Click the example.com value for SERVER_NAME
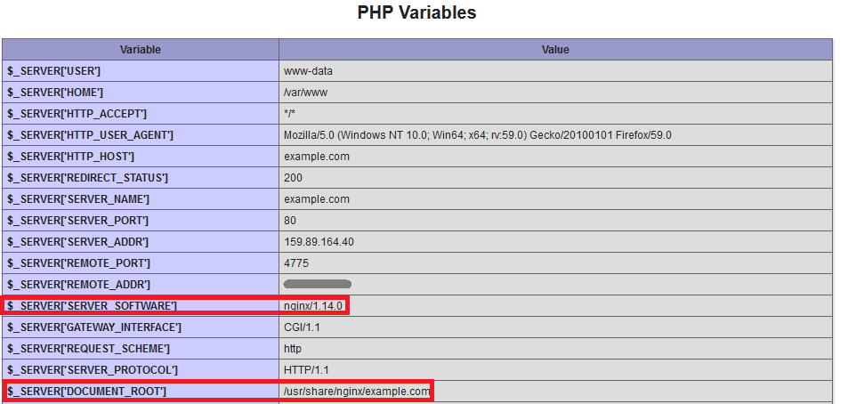Image resolution: width=848 pixels, height=404 pixels. (x=316, y=199)
